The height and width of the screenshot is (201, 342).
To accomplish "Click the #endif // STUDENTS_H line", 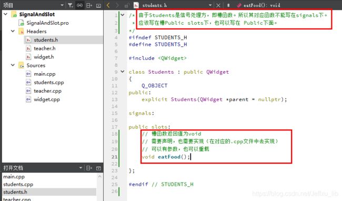I will coord(161,184).
